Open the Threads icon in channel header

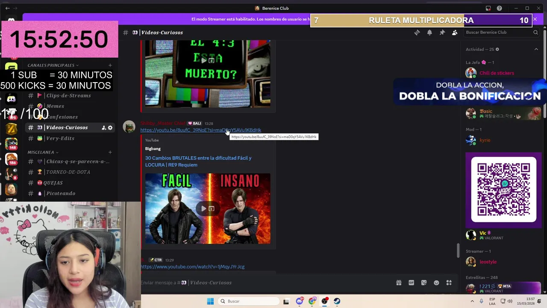tap(417, 33)
